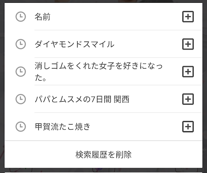Tap the plus icon for パパとムスメの7日間 関西

coord(188,99)
